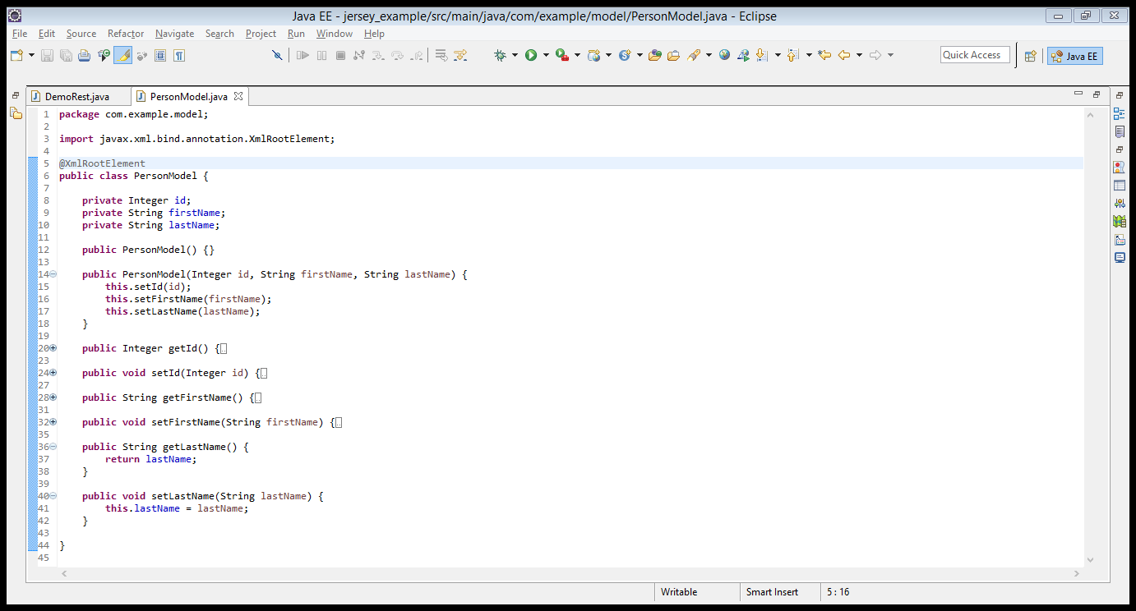Click the Step Return icon
This screenshot has height=611, width=1136.
click(417, 55)
